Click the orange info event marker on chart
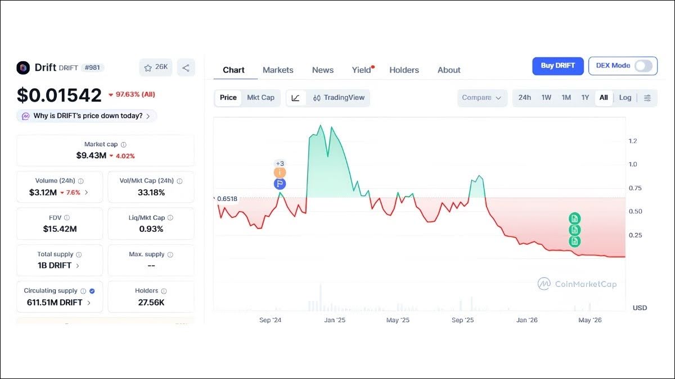The image size is (675, 379). pyautogui.click(x=280, y=173)
